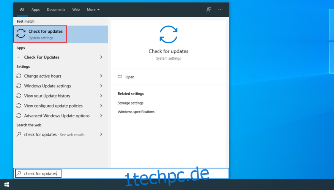Viewport: 334px width, 190px height.
Task: Switch to the All tab
Action: click(22, 9)
